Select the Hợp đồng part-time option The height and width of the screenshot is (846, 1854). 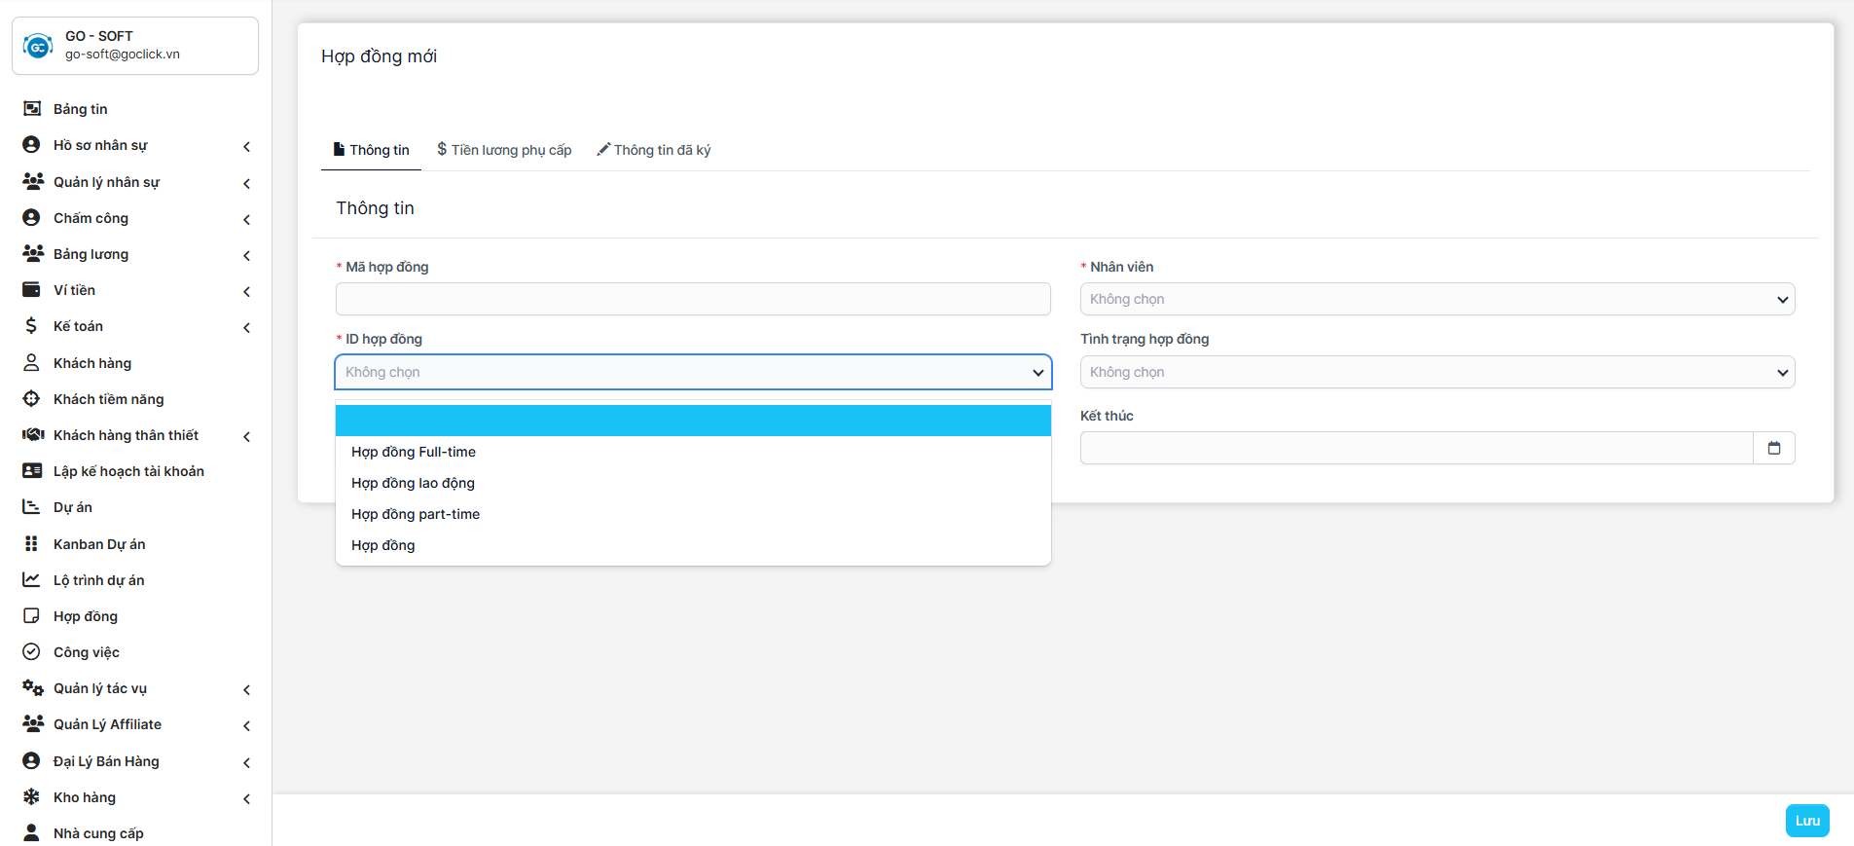click(416, 514)
